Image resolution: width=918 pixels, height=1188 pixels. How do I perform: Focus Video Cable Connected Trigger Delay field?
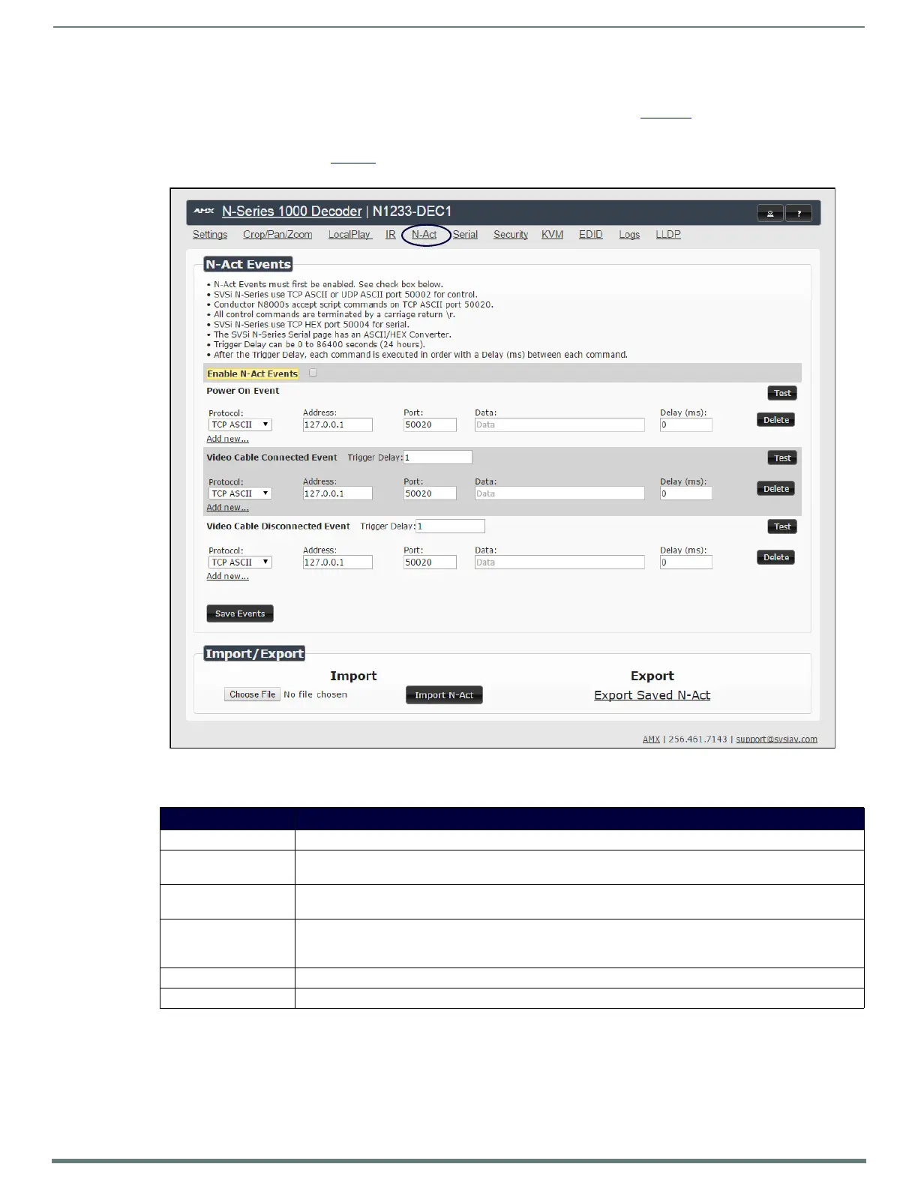point(438,457)
